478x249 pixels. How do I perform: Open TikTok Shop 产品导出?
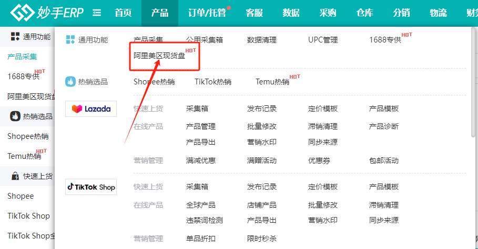[262, 220]
